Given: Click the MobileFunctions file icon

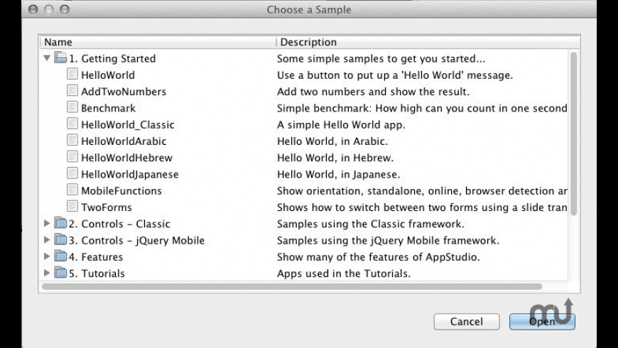Looking at the screenshot, I should [x=72, y=190].
